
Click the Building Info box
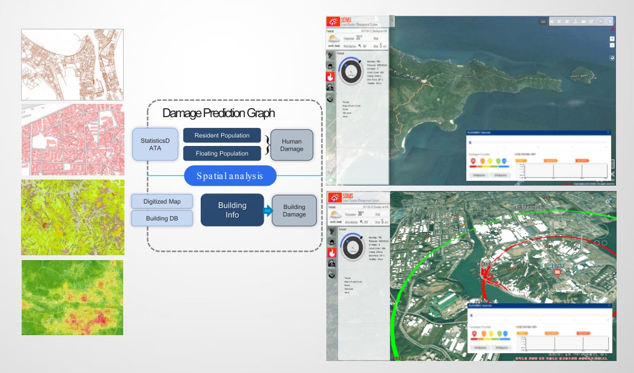[232, 210]
